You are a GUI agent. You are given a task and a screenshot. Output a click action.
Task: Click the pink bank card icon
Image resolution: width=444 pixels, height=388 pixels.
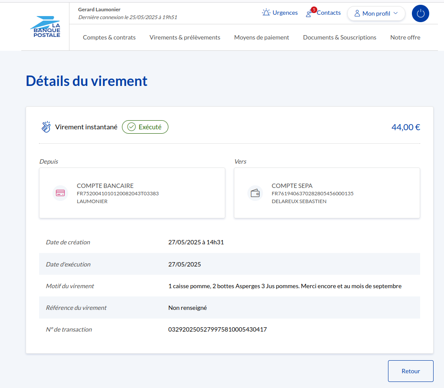[x=60, y=193]
